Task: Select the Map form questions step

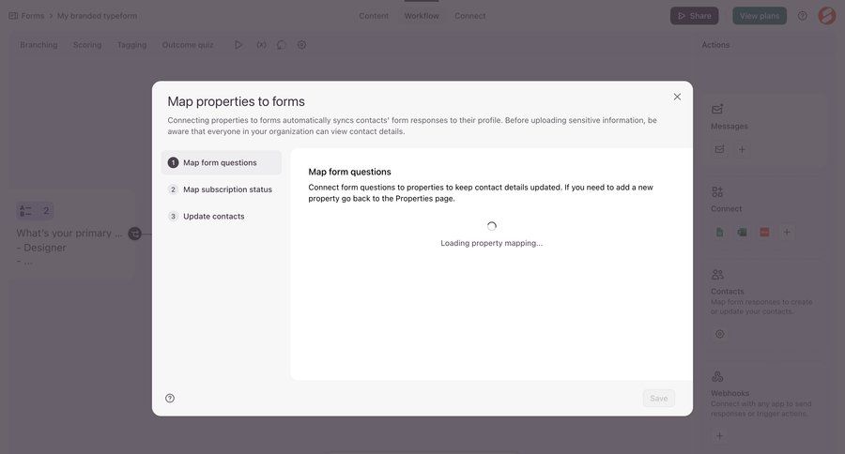Action: tap(221, 162)
